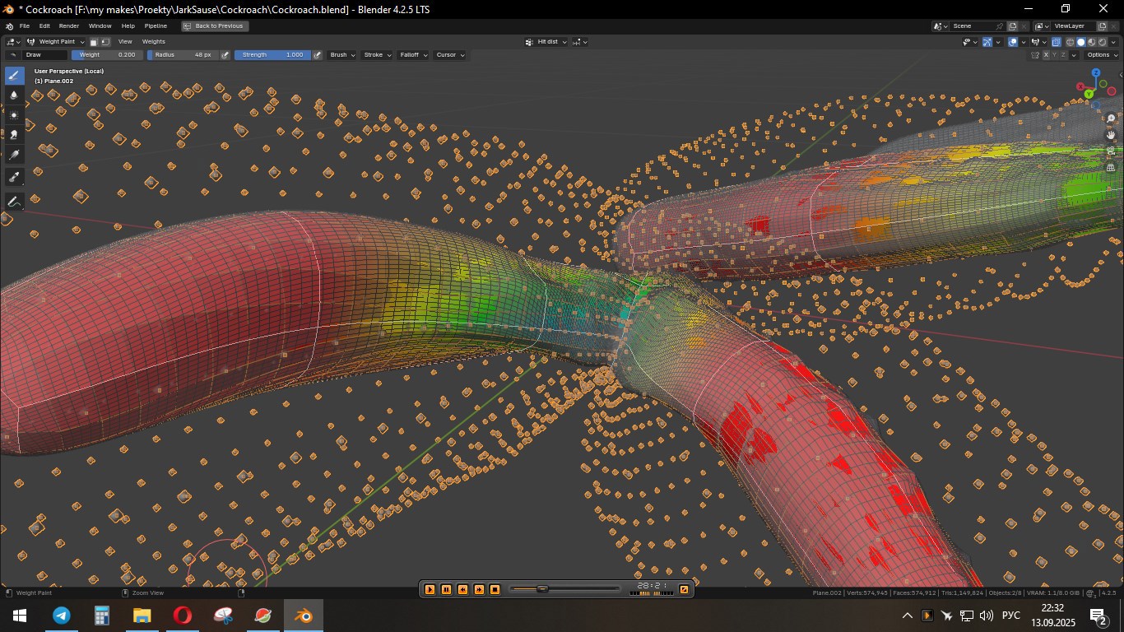Select the Smear brush tool

point(15,134)
